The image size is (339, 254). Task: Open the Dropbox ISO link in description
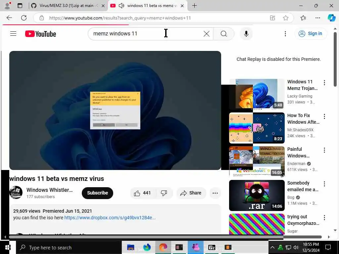(x=110, y=218)
